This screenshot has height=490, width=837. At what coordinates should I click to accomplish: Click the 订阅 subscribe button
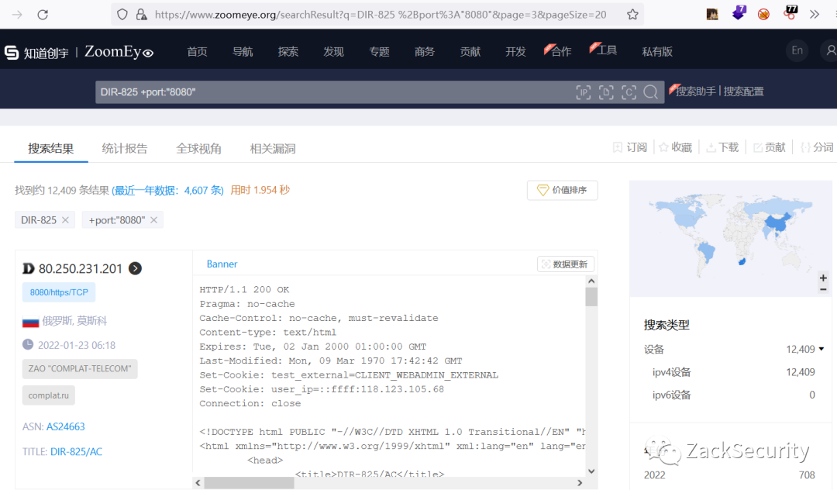point(630,147)
